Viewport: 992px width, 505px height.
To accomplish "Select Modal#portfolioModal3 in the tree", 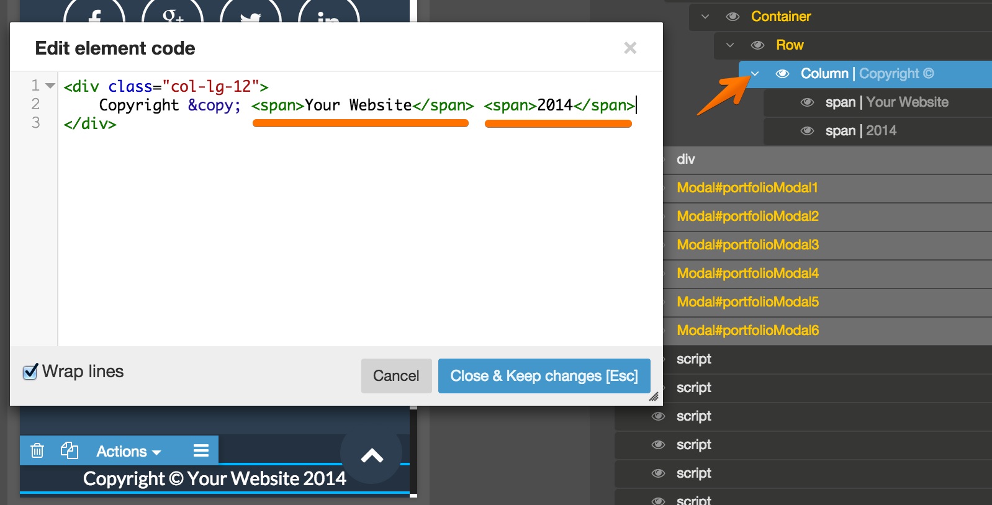I will pos(747,245).
